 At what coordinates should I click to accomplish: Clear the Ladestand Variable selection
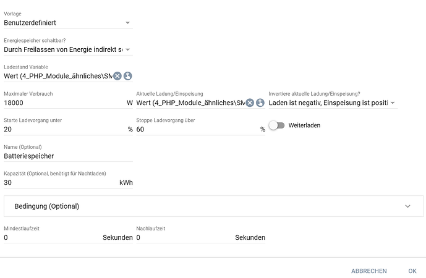[117, 76]
